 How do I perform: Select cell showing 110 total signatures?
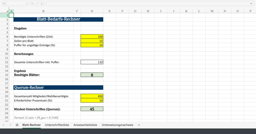pyautogui.click(x=92, y=62)
